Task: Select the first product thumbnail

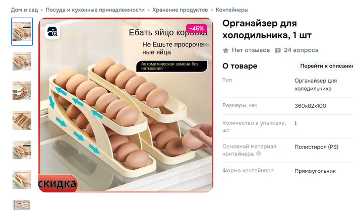Action: [x=22, y=32]
